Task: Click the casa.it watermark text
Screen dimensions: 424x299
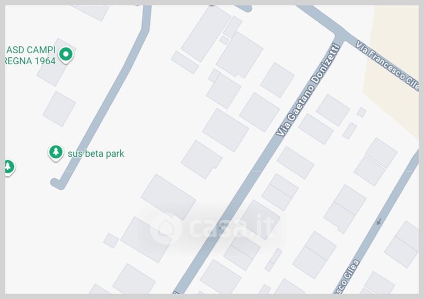Action: 232,226
